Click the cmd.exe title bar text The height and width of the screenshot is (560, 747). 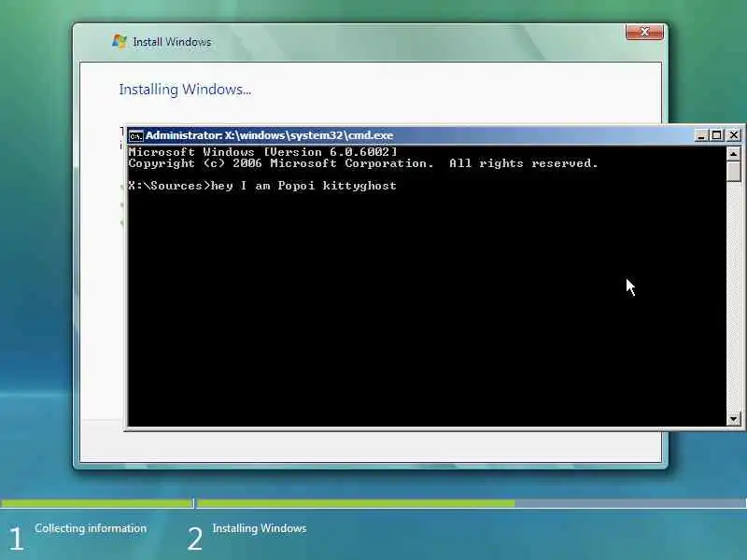(x=269, y=135)
